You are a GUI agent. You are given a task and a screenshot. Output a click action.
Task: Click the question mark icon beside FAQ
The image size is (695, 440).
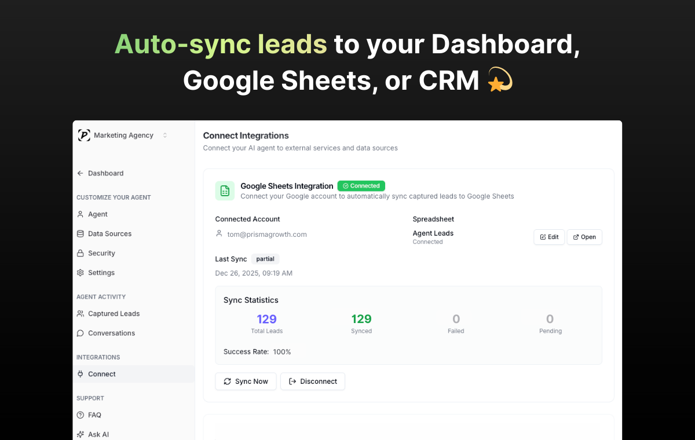(80, 415)
